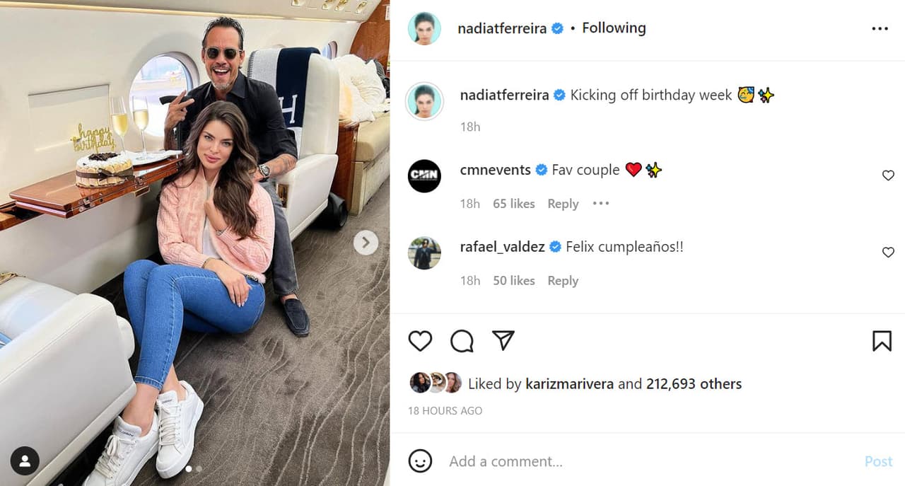Click nadiatferreira's blue verified badge
Image resolution: width=905 pixels, height=486 pixels.
[x=557, y=28]
